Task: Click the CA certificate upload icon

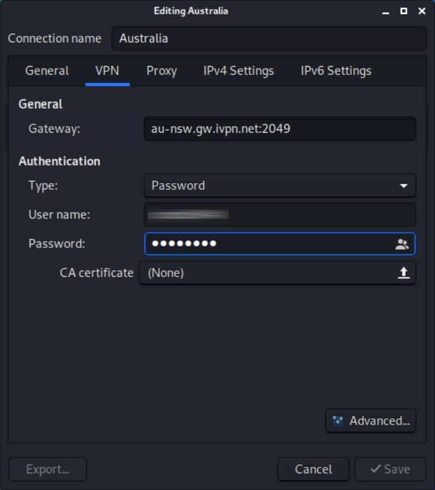Action: [404, 272]
